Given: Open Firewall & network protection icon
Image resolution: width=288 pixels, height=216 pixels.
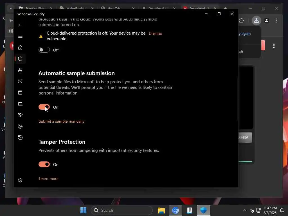Looking at the screenshot, I should tap(20, 81).
